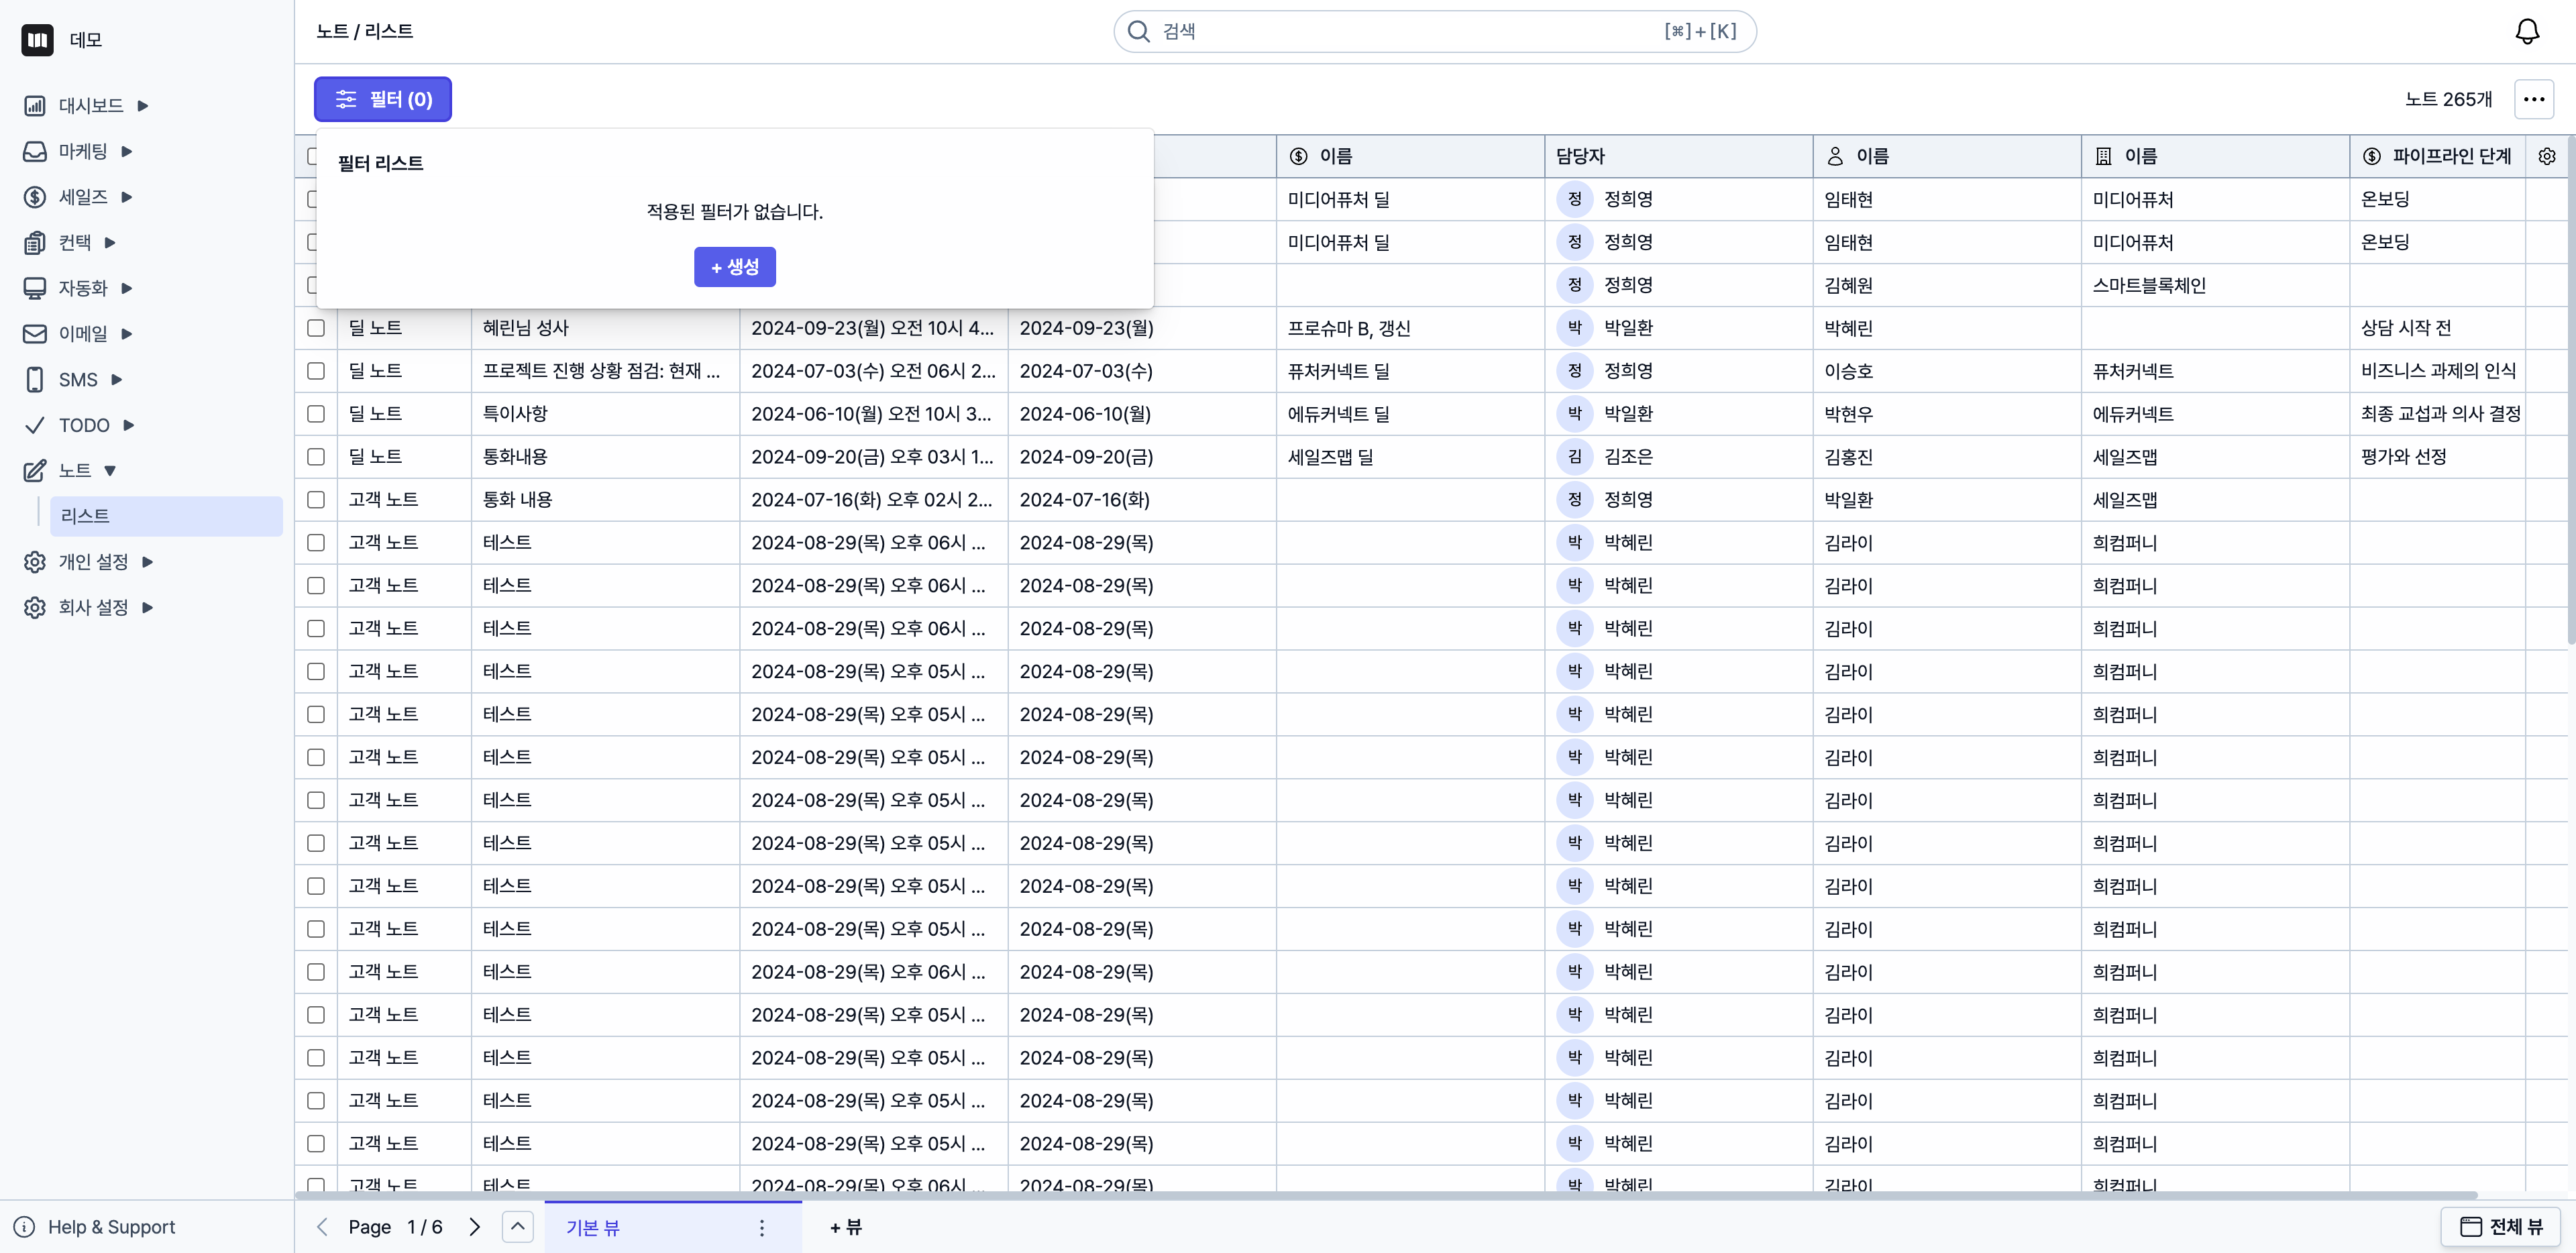Viewport: 2576px width, 1253px height.
Task: Expand the 개인 설정 menu arrow
Action: [148, 562]
